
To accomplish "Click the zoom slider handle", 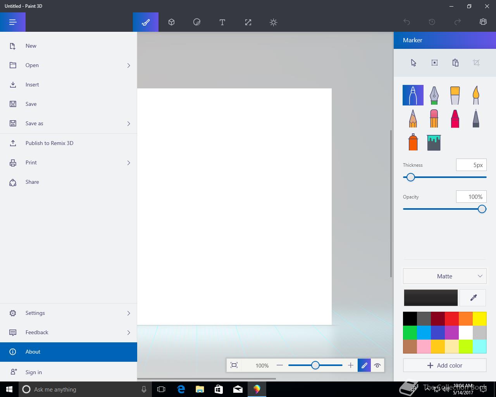I will tap(315, 365).
